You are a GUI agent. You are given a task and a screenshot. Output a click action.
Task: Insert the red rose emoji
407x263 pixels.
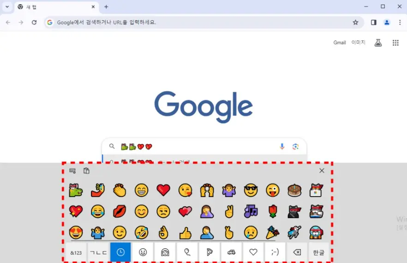[x=273, y=211]
